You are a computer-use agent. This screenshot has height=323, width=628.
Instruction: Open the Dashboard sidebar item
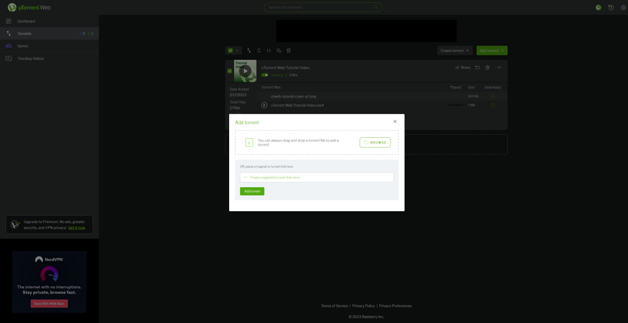[x=49, y=21]
